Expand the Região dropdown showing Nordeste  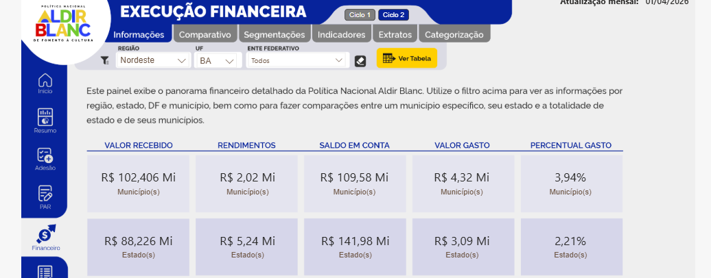[x=153, y=60]
